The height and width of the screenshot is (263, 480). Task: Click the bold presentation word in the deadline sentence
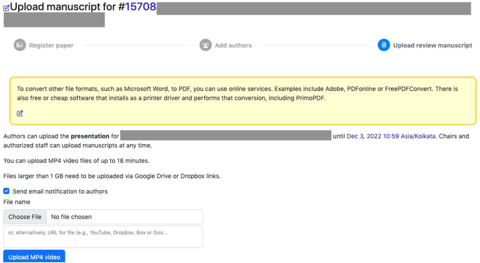[90, 136]
